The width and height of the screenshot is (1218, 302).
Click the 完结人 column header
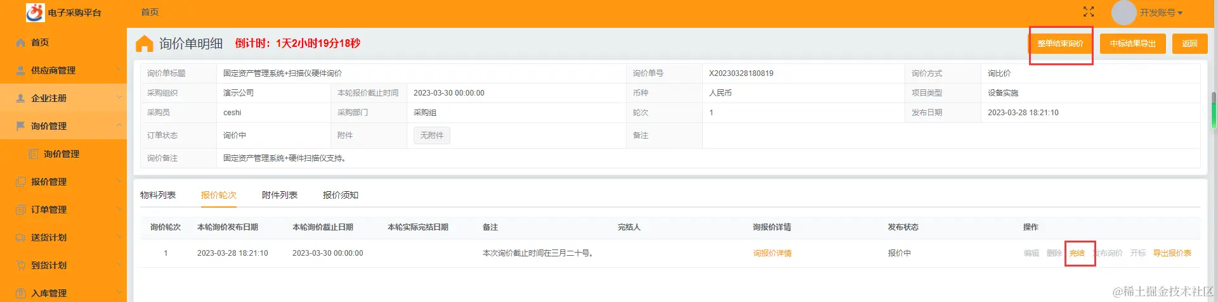629,227
